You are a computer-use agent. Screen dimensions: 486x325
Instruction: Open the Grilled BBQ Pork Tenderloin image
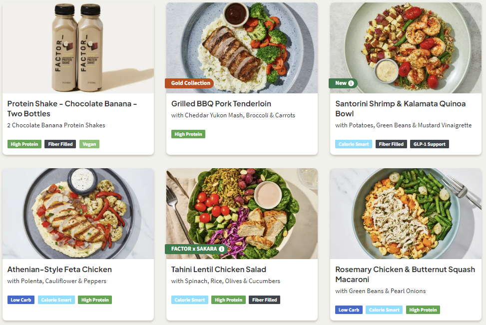tap(242, 40)
